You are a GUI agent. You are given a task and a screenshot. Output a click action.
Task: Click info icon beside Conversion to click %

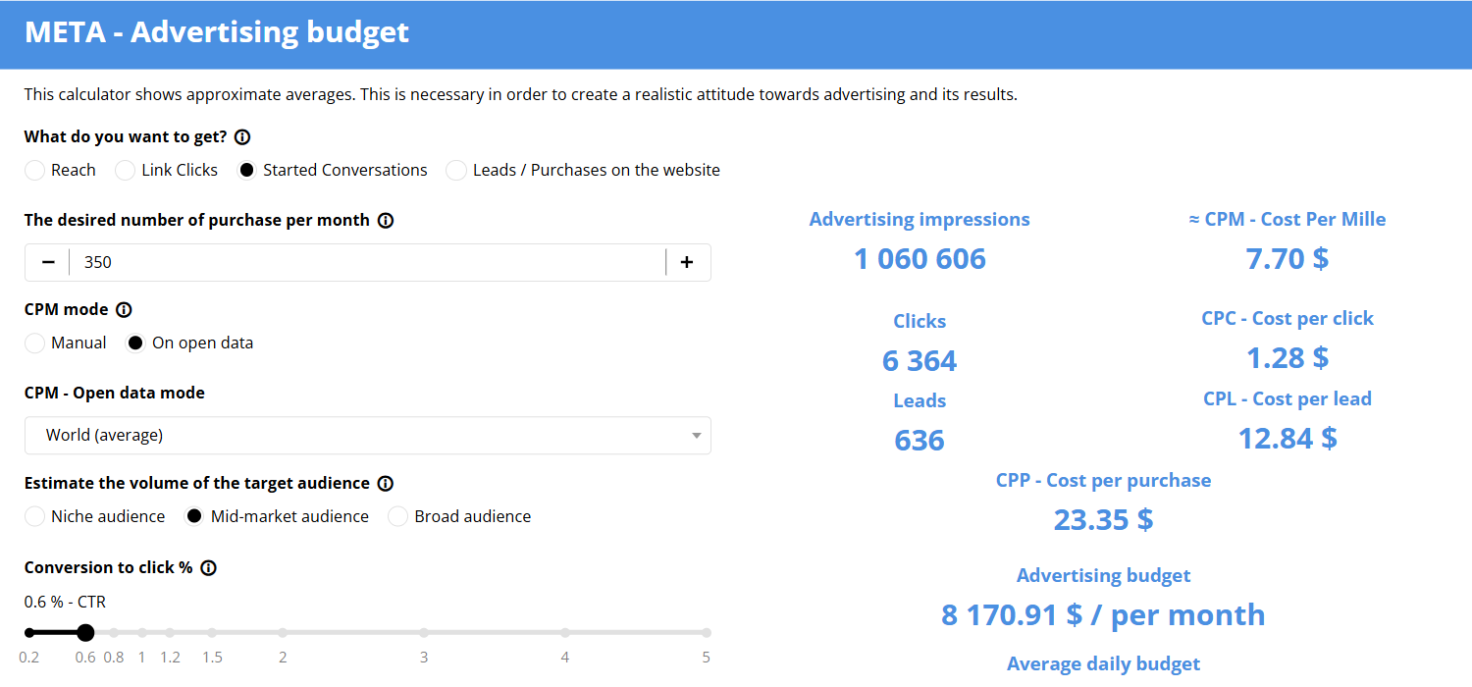(x=208, y=568)
